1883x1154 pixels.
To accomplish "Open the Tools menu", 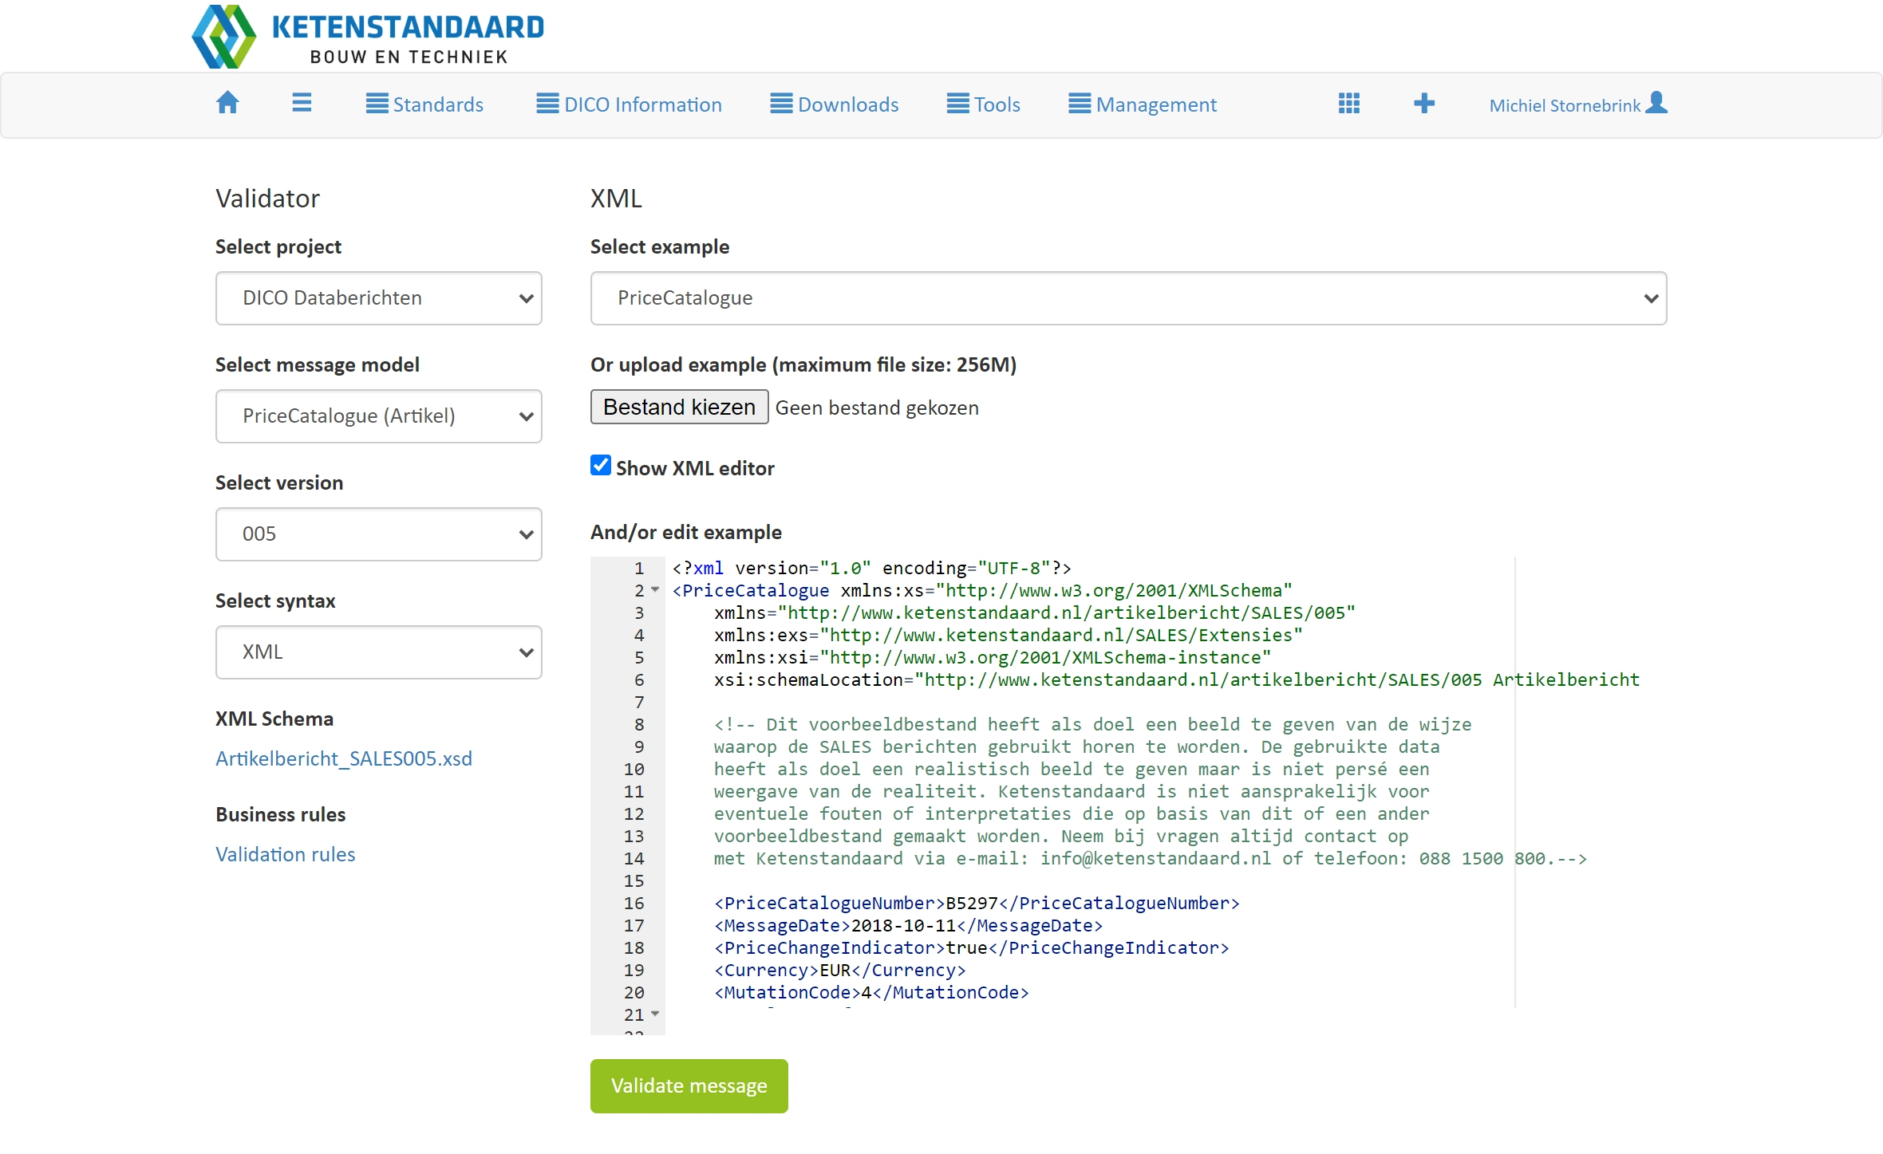I will [984, 103].
